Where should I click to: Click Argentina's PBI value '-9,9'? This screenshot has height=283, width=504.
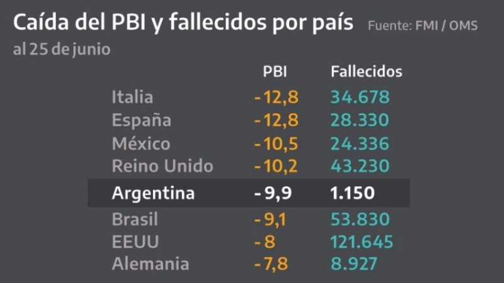click(x=272, y=193)
